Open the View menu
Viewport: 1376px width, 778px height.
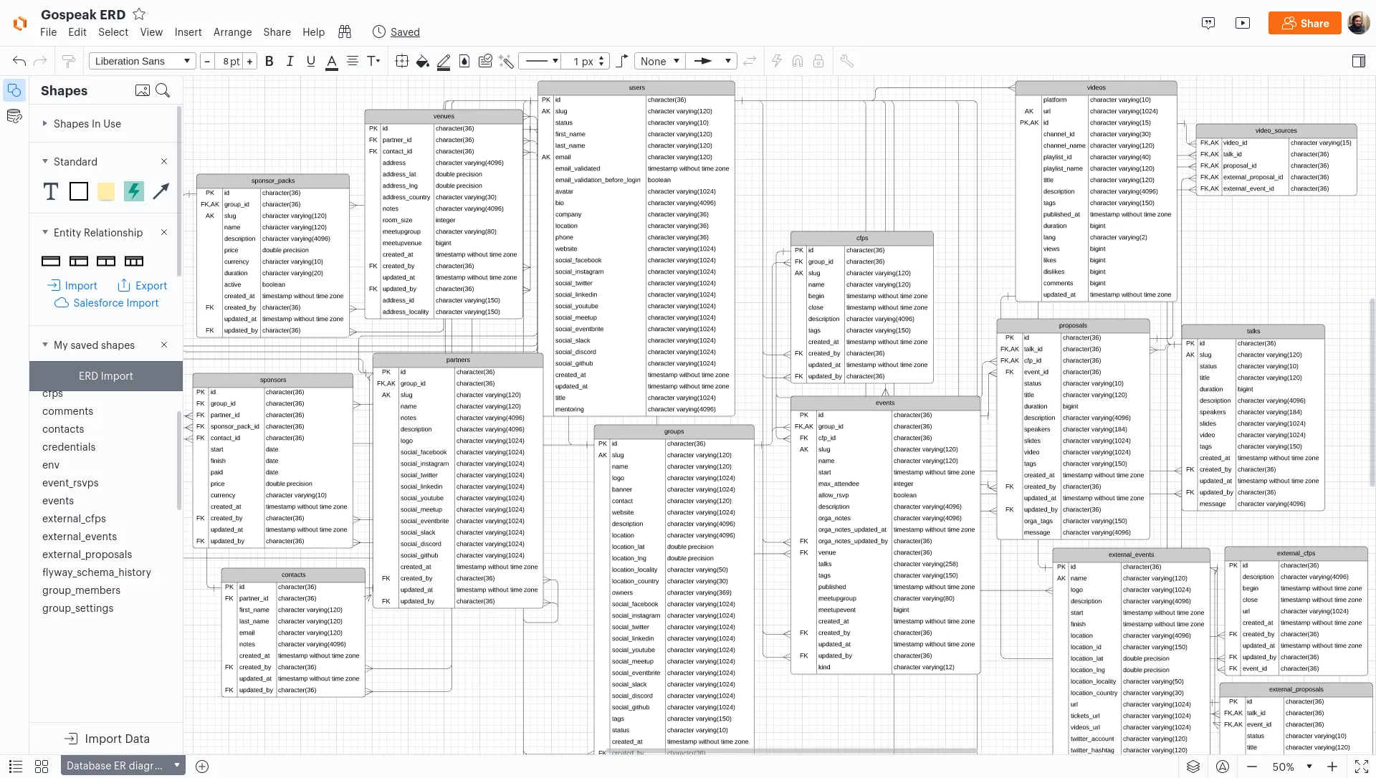point(151,32)
